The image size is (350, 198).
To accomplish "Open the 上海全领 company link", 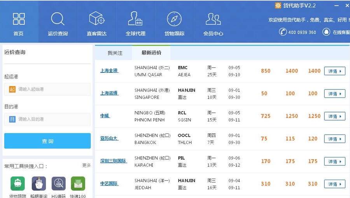I will point(109,70).
